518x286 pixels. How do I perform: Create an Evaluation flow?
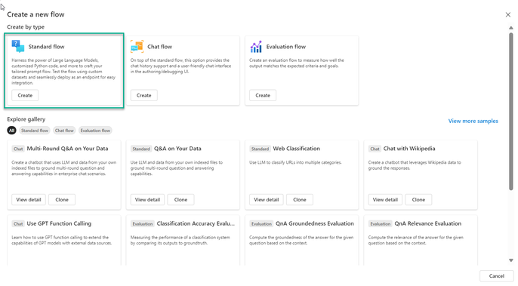coord(263,95)
